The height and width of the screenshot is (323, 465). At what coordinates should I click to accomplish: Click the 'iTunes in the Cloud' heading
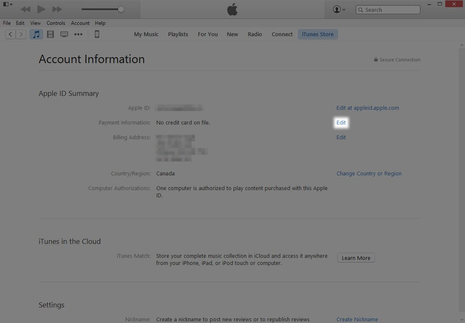[70, 241]
